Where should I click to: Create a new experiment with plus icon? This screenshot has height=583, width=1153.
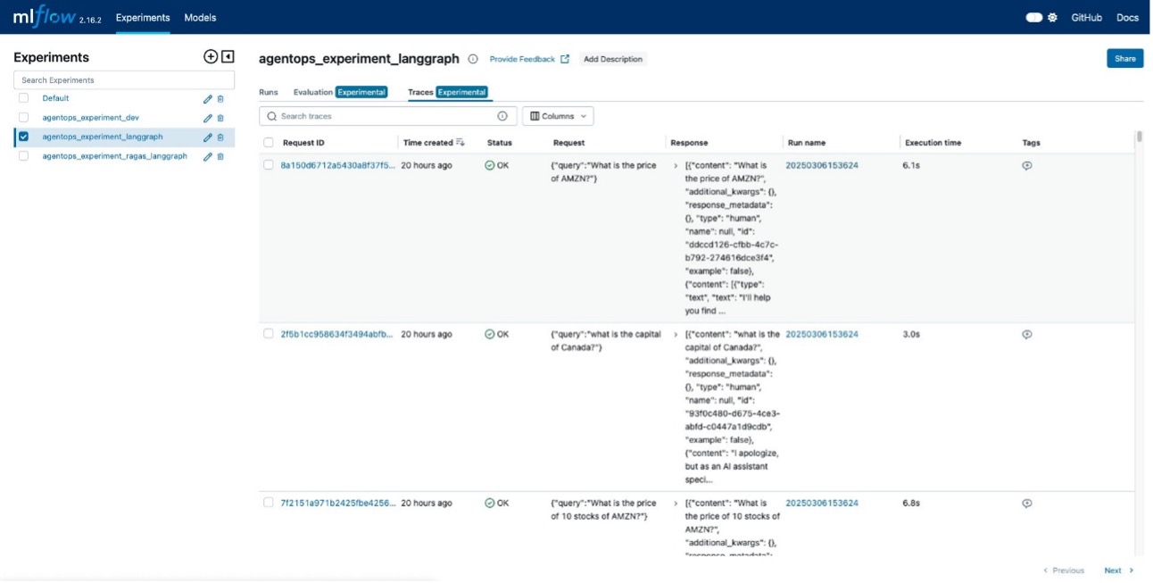coord(211,57)
